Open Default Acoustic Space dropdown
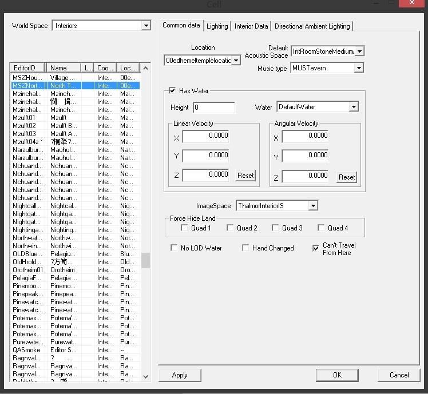Screen dimensions: 428x394 tap(360, 51)
